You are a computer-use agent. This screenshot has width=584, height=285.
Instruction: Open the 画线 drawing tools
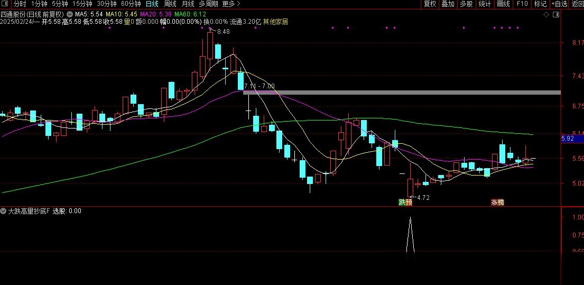[503, 4]
